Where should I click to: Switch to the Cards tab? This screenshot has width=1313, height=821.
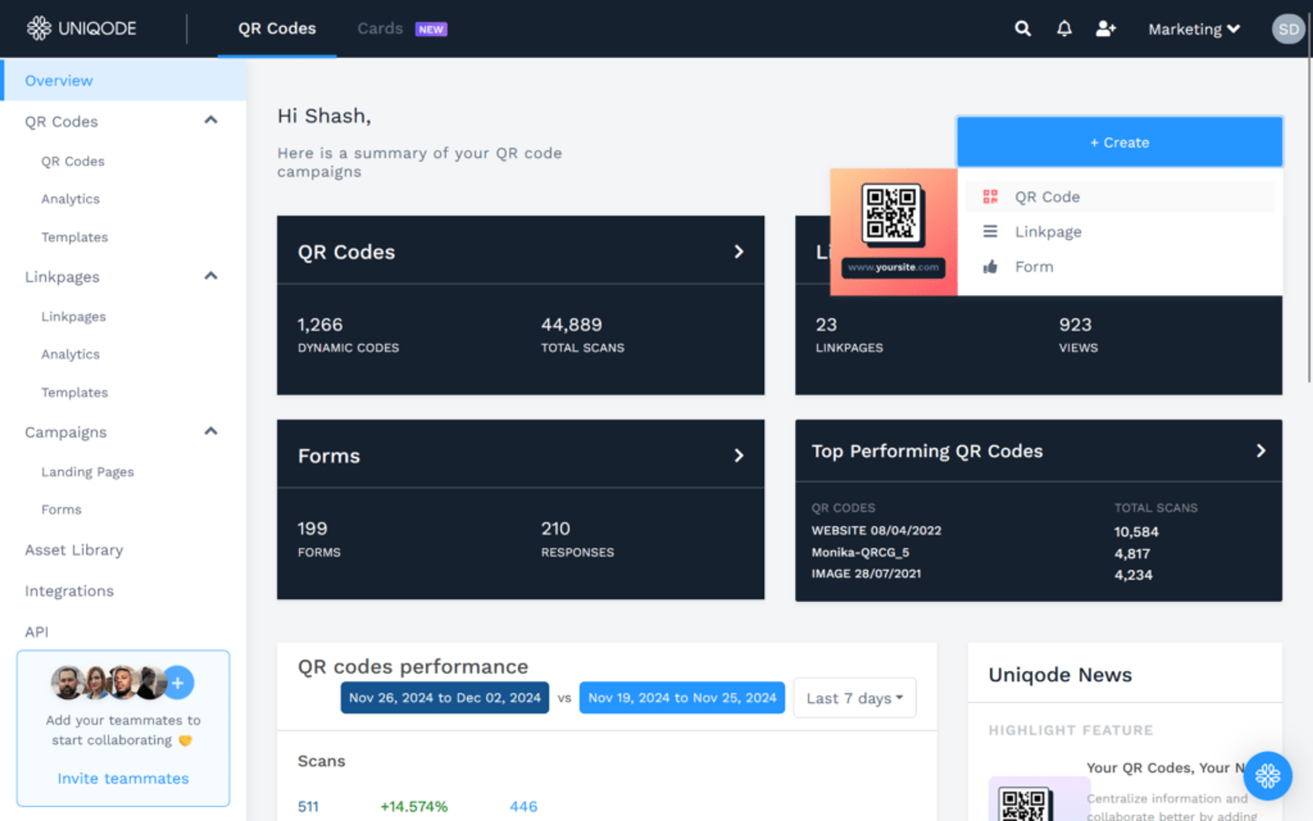click(x=380, y=28)
